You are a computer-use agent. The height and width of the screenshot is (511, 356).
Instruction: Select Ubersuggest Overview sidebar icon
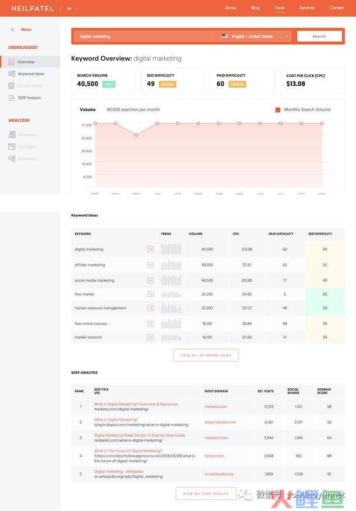click(x=11, y=62)
